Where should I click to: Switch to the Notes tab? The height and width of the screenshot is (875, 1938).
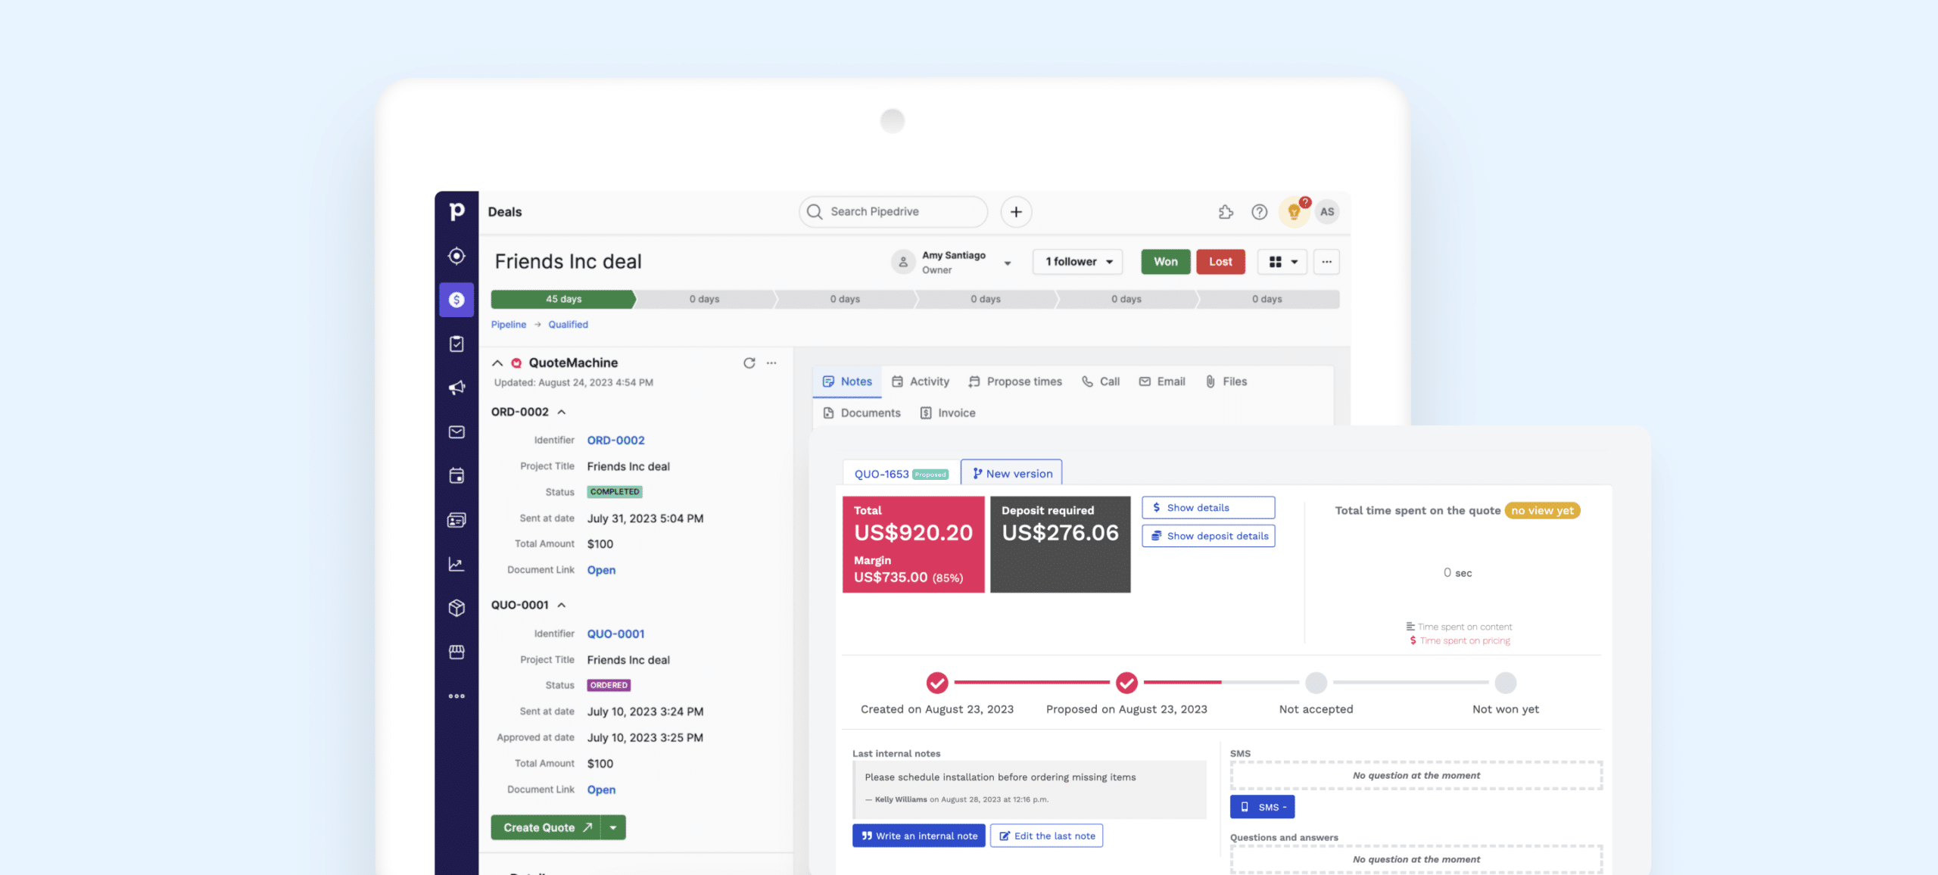click(847, 381)
